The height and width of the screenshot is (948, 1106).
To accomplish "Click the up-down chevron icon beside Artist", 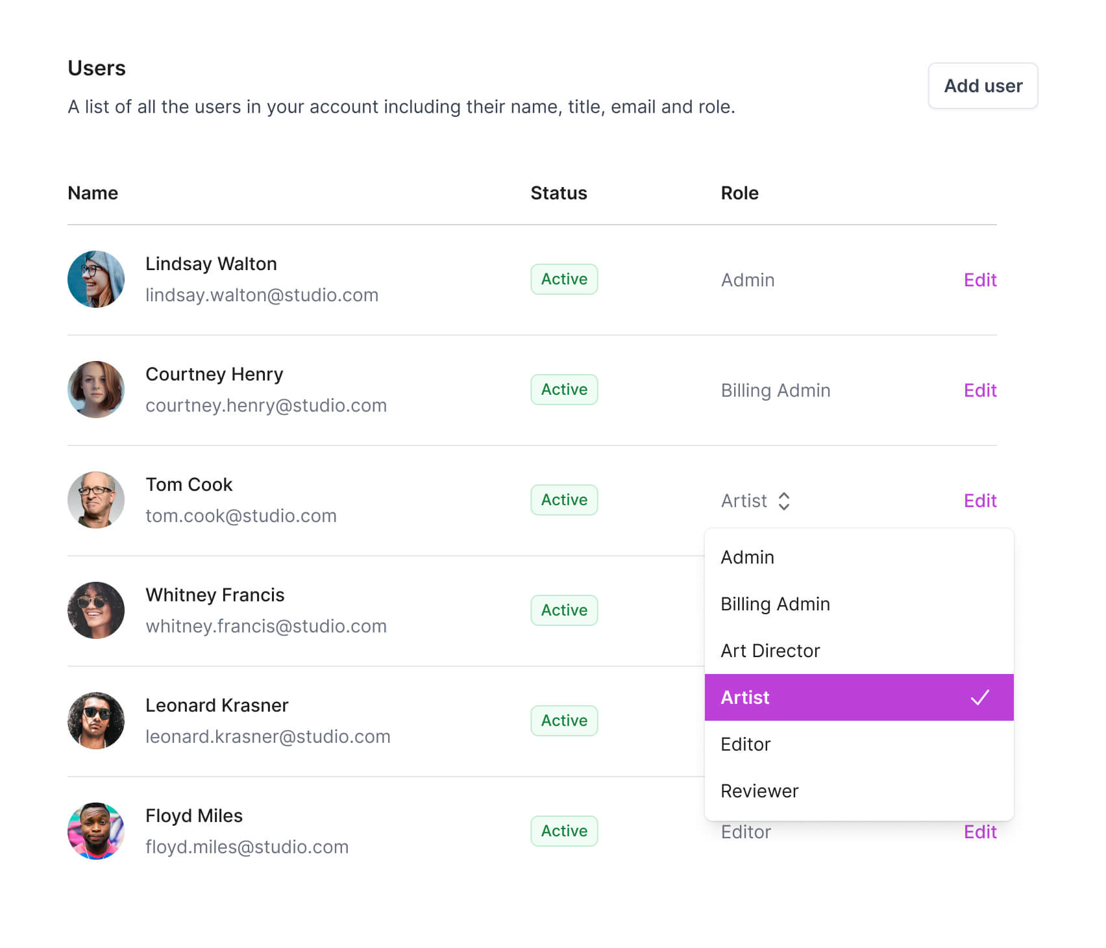I will click(x=784, y=501).
